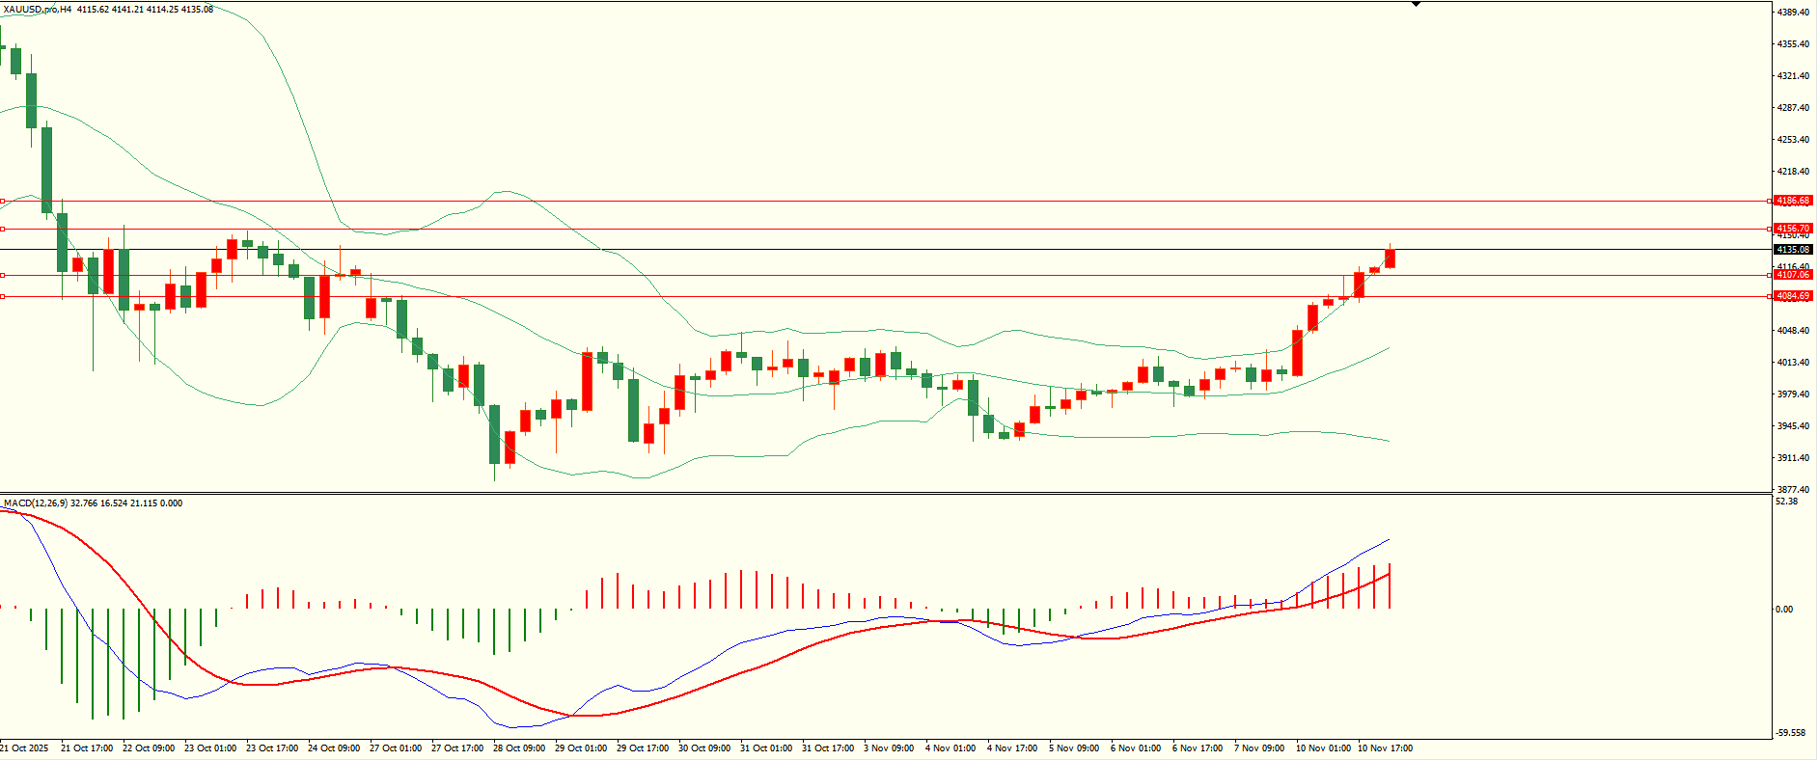1818x761 pixels.
Task: Click the 4156.70 red price tag
Action: [1793, 229]
